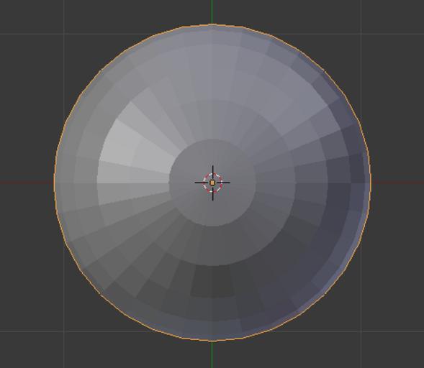
Task: Click the top-left grid line intersection
Action: coord(64,34)
